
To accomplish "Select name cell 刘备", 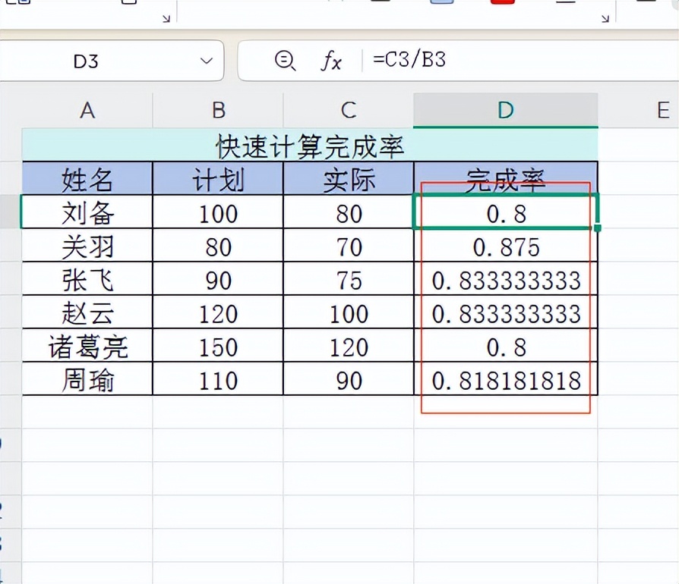I will [x=87, y=212].
